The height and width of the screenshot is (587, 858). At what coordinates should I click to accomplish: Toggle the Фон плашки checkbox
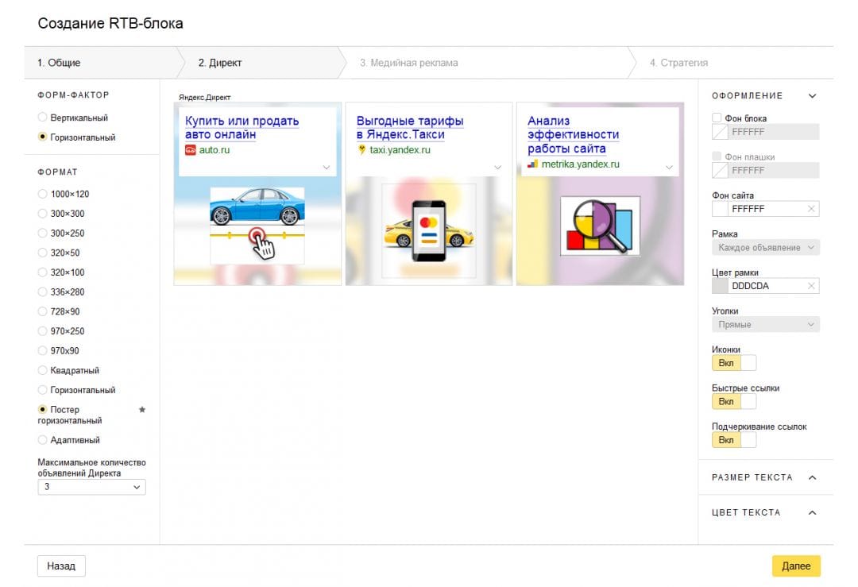(717, 156)
